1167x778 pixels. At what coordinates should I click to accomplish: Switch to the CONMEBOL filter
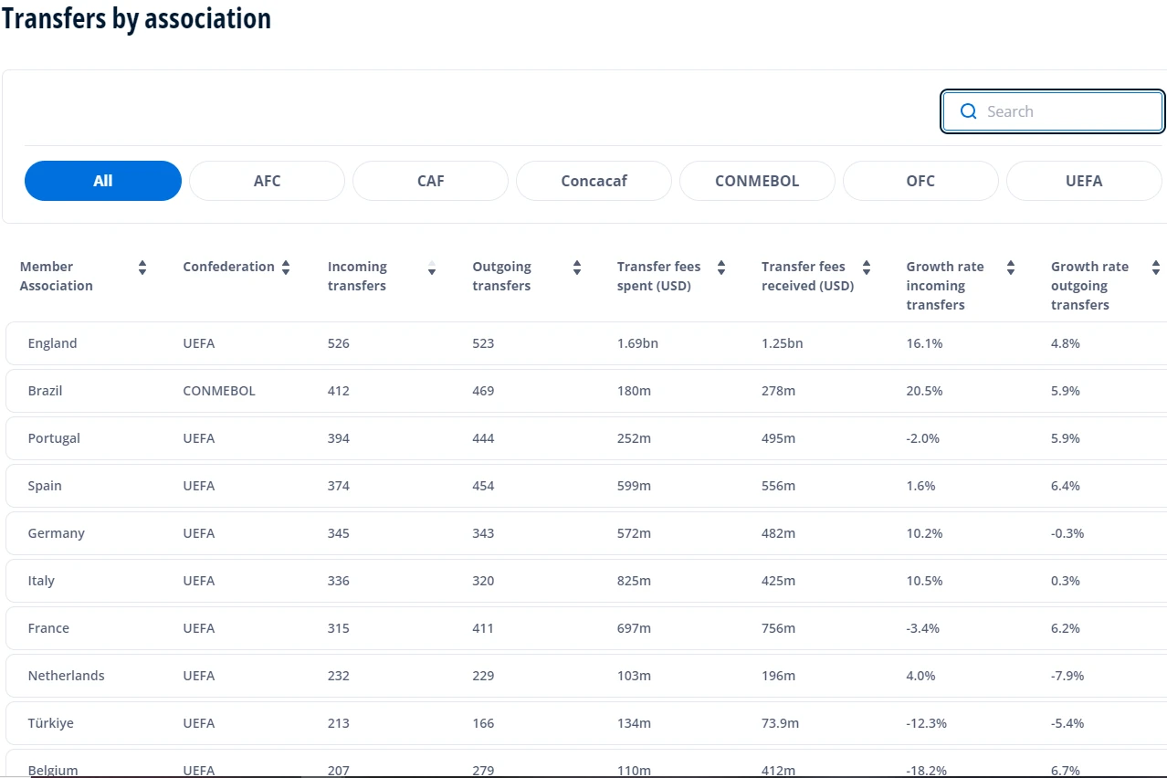coord(757,181)
